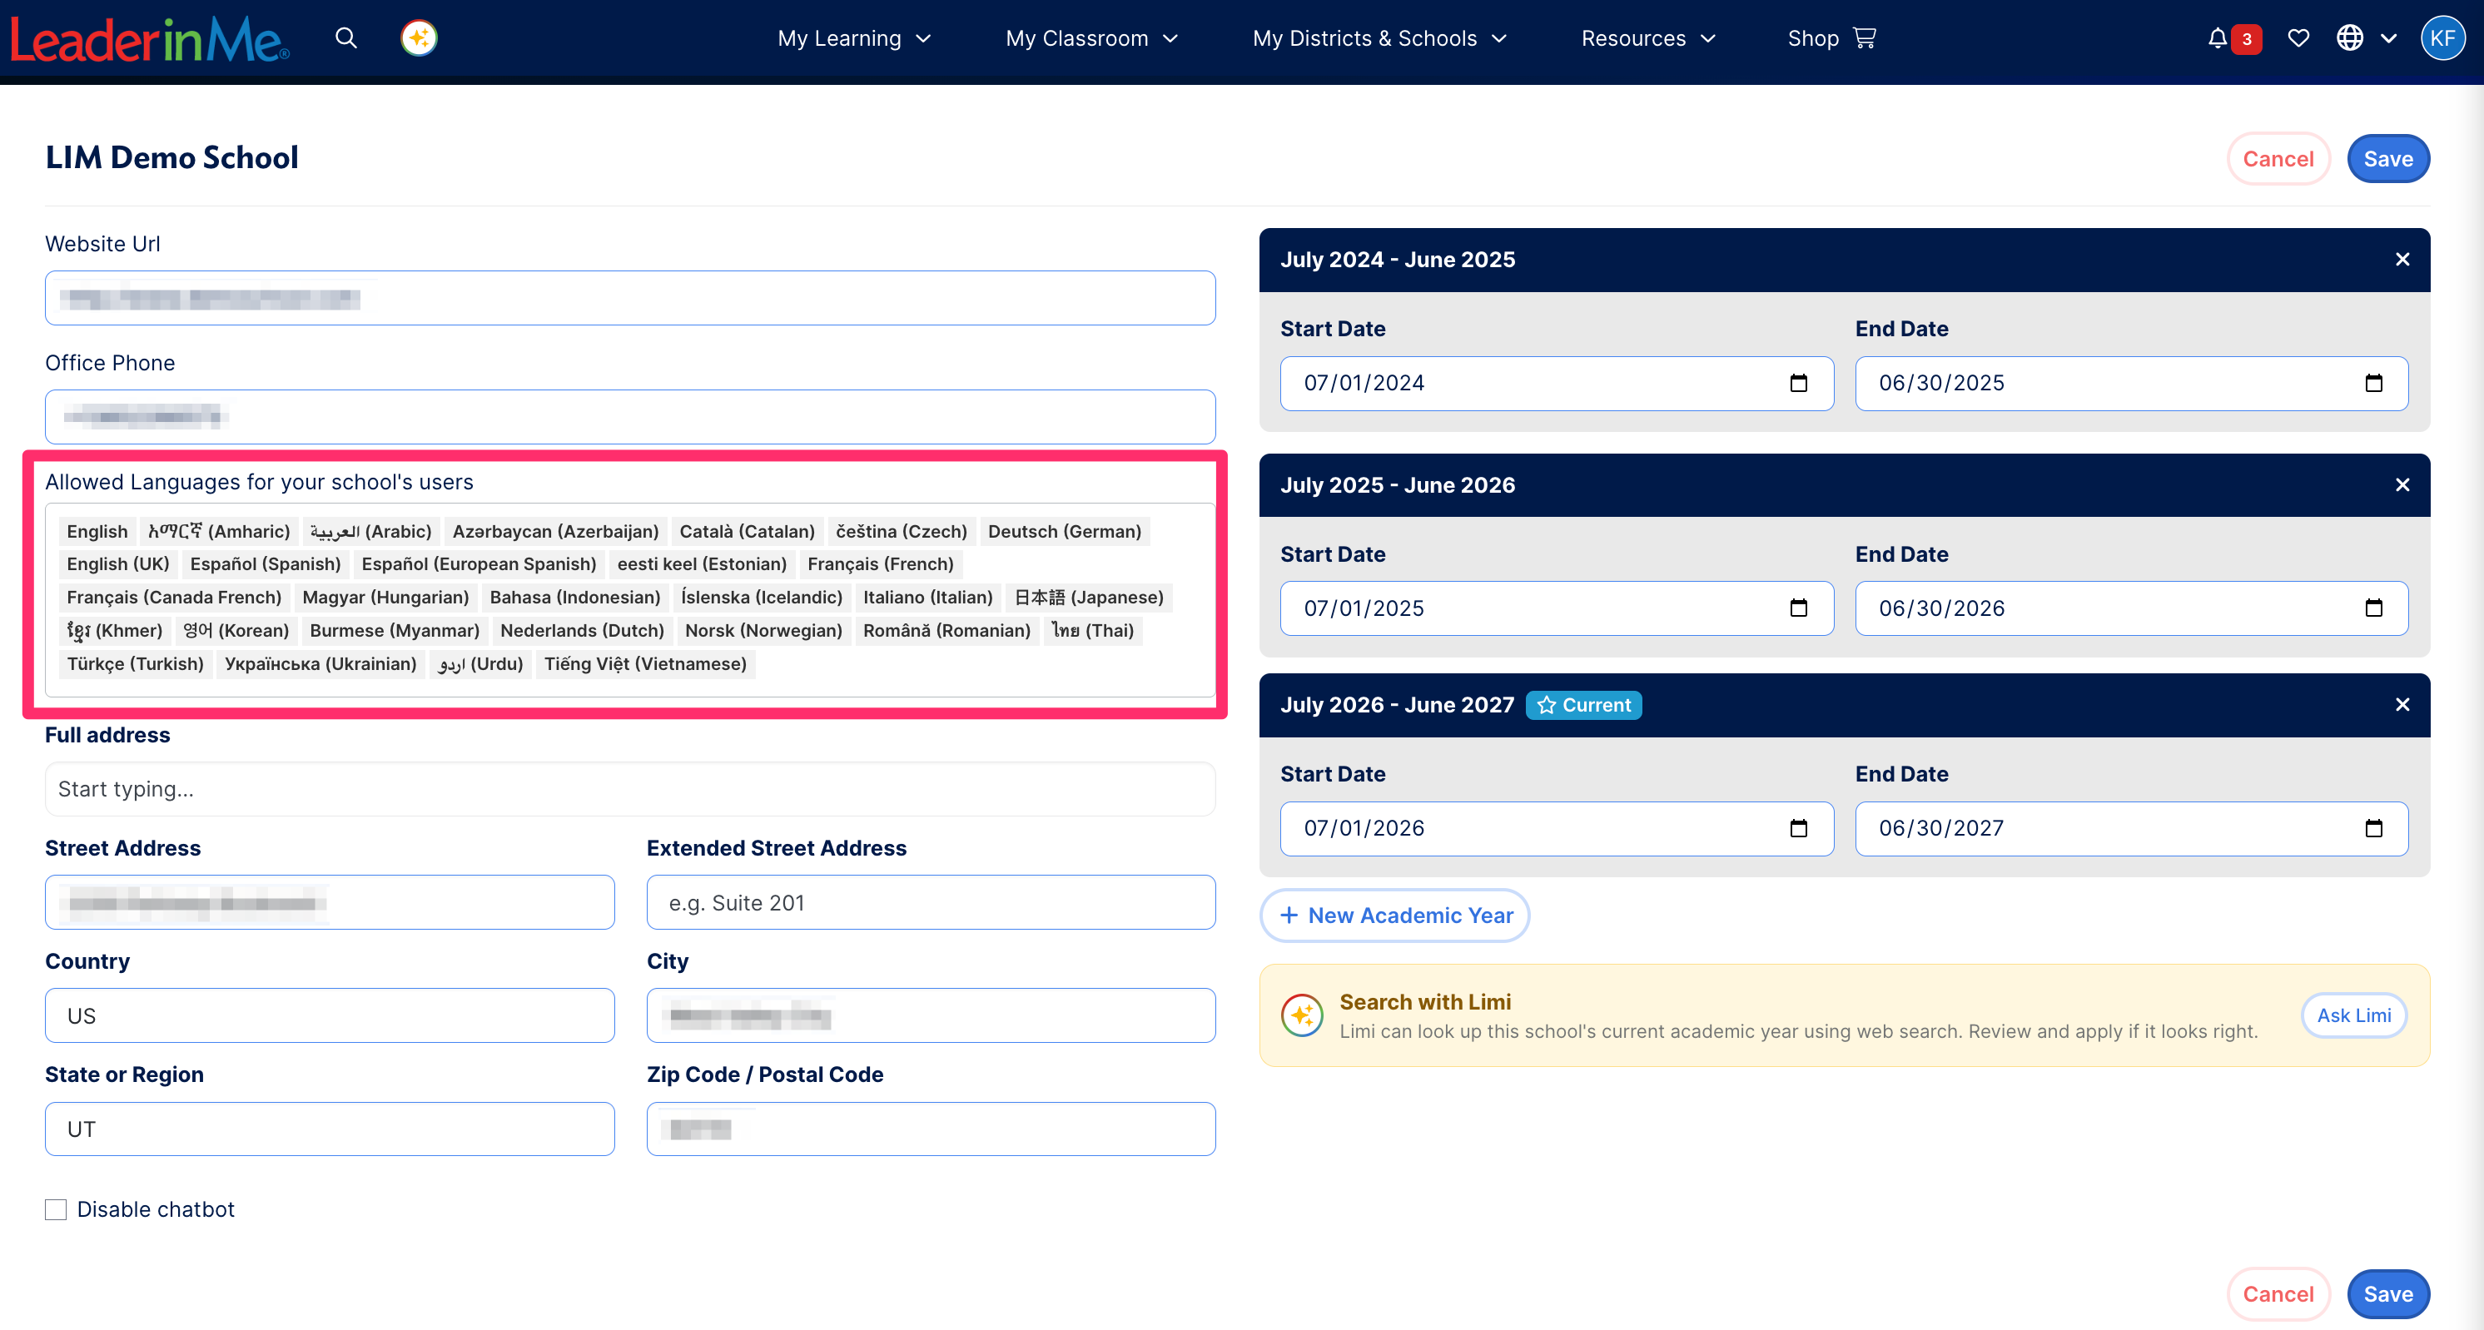Select the Deutsch (German) language tag
2484x1330 pixels.
coord(1065,531)
